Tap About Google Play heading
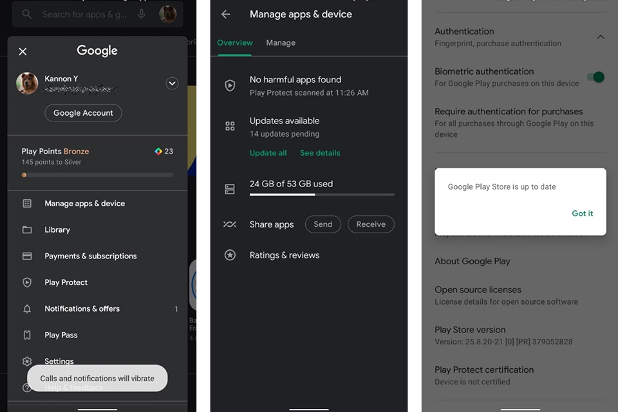The image size is (618, 412). 472,262
